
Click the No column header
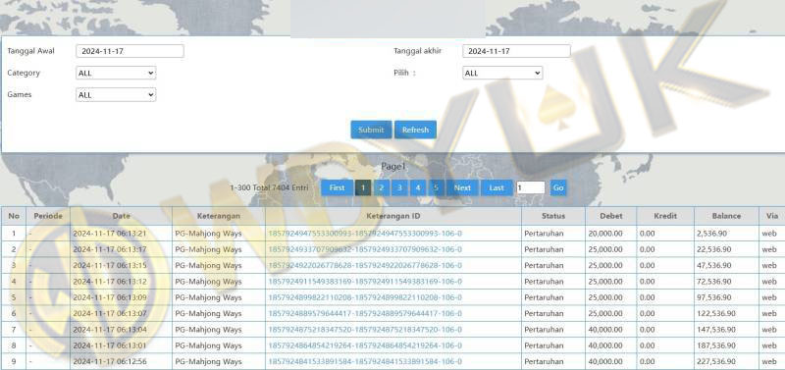point(14,216)
